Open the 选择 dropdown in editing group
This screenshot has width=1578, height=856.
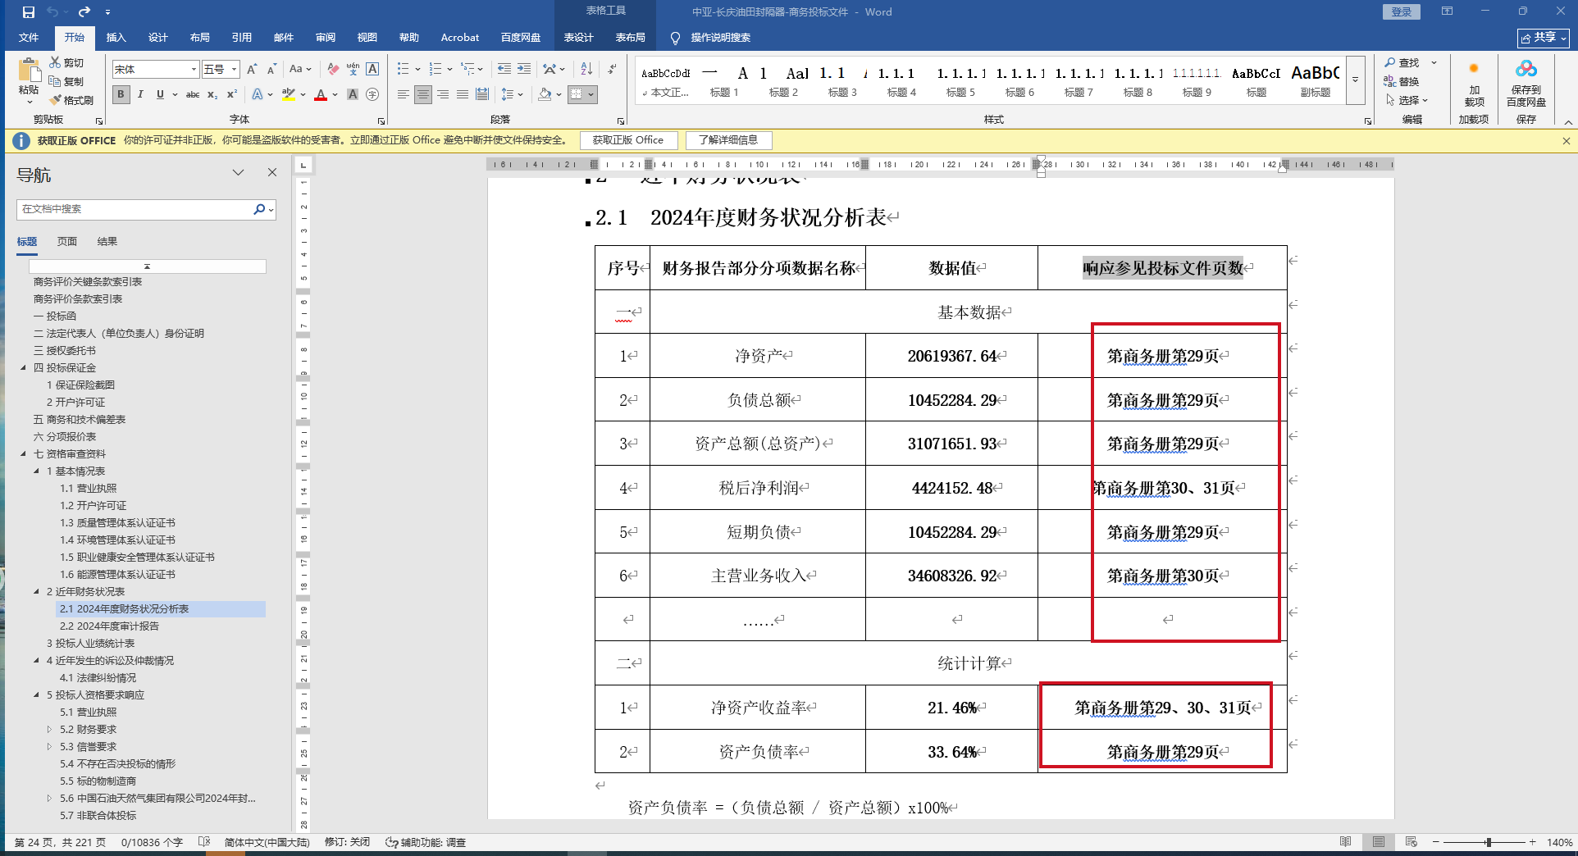(x=1407, y=100)
